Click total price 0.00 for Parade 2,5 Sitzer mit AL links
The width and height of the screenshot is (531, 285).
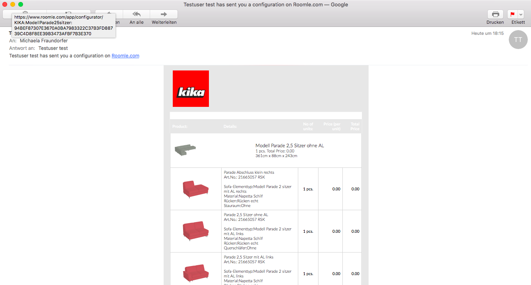(x=355, y=274)
